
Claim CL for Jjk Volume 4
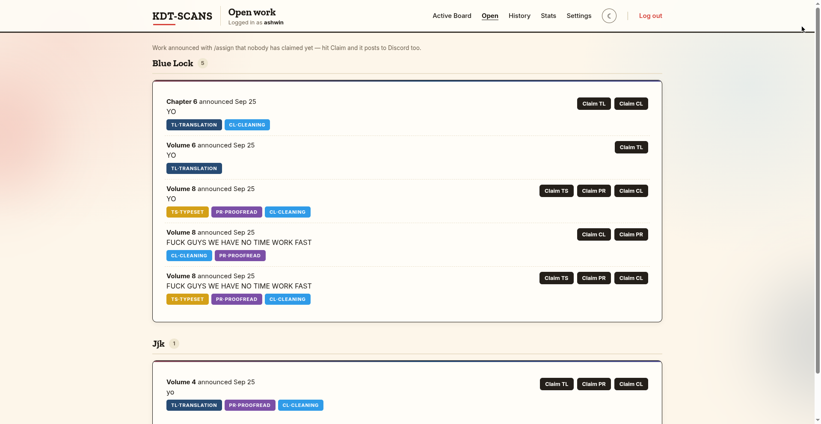tap(631, 384)
